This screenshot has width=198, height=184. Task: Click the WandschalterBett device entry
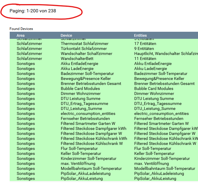click(x=77, y=58)
